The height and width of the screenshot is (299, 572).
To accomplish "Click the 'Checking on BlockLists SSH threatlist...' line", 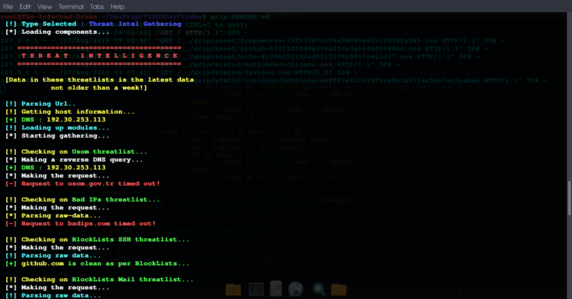I will coord(98,240).
